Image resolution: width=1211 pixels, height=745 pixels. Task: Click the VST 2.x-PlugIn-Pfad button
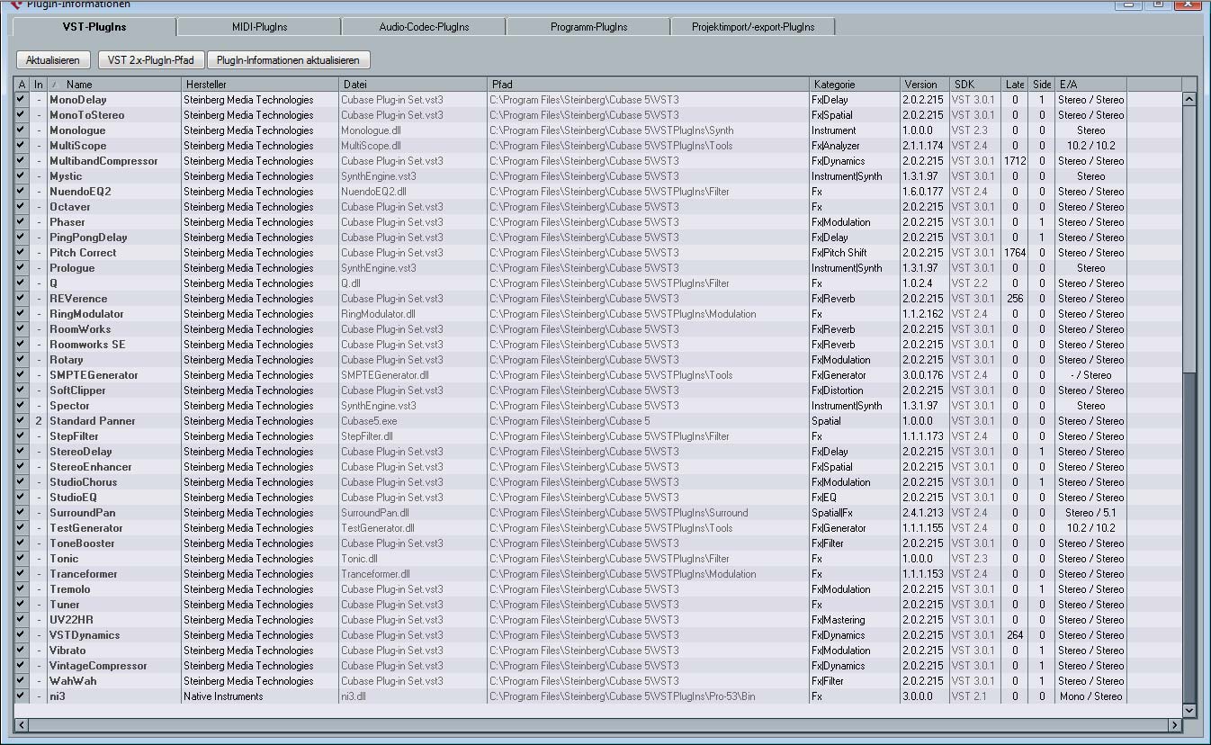(151, 60)
